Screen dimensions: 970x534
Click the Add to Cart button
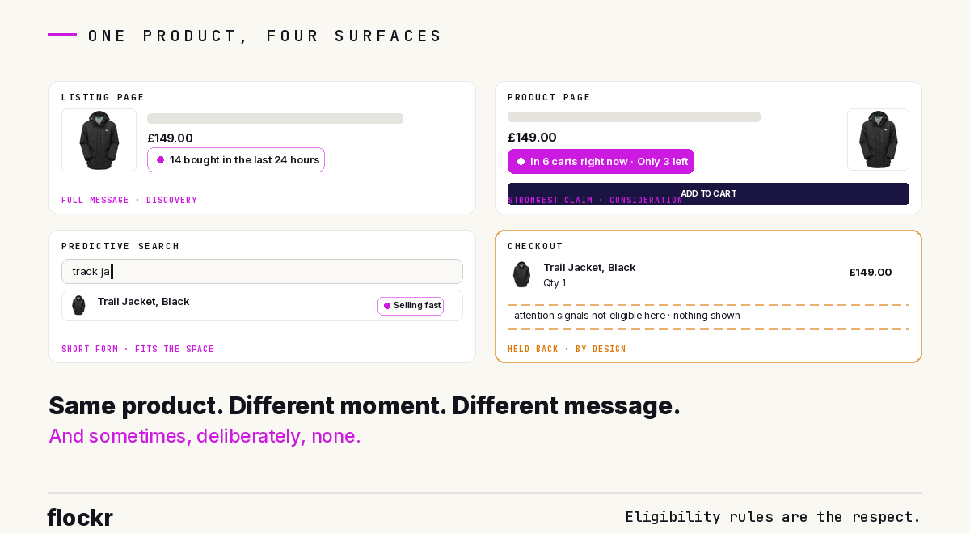click(x=708, y=193)
